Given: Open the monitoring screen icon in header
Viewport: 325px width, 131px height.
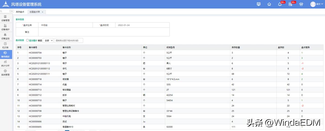Looking at the screenshot, I should (259, 4).
